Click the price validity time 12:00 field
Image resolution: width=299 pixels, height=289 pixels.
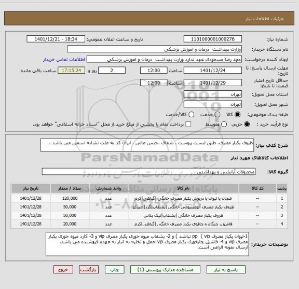tap(154, 82)
